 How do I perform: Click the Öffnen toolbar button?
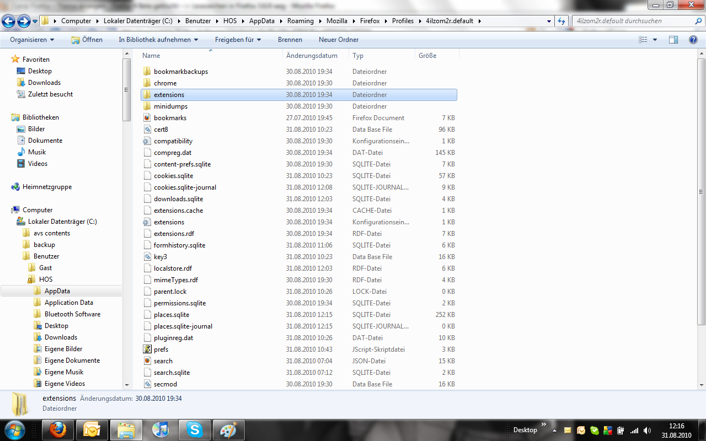coord(87,40)
